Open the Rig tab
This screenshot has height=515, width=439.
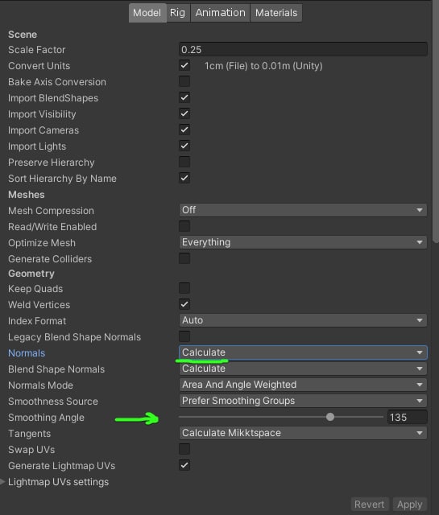[x=177, y=13]
